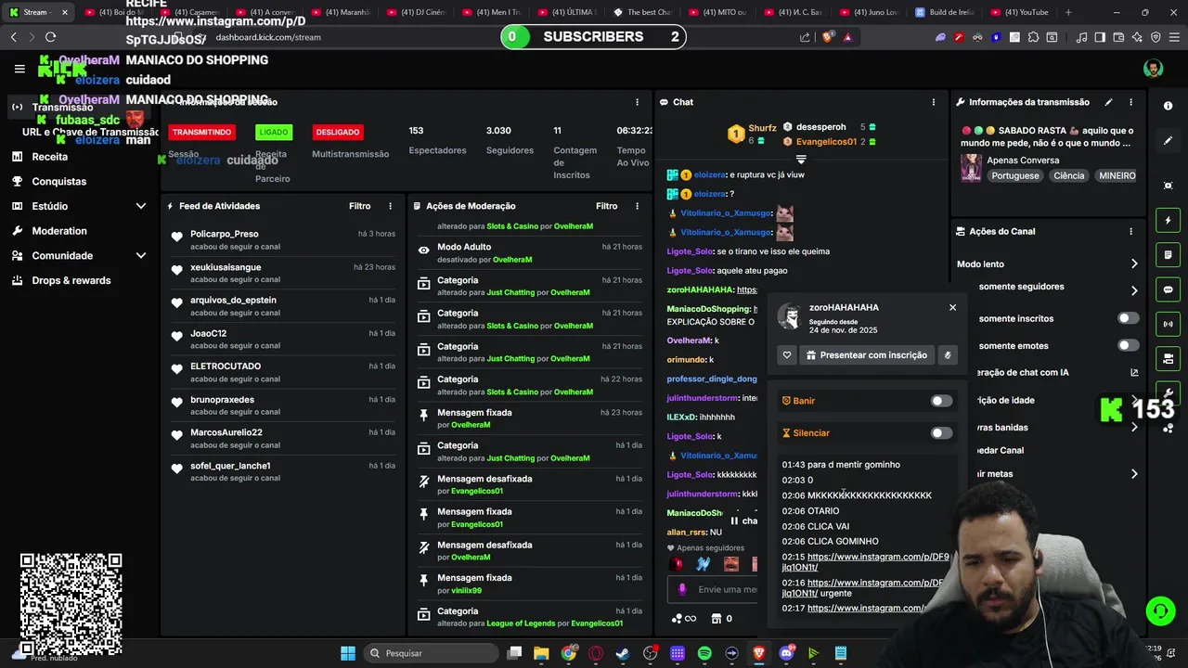Click the browser share icon in address bar
The image size is (1188, 668).
(x=805, y=37)
